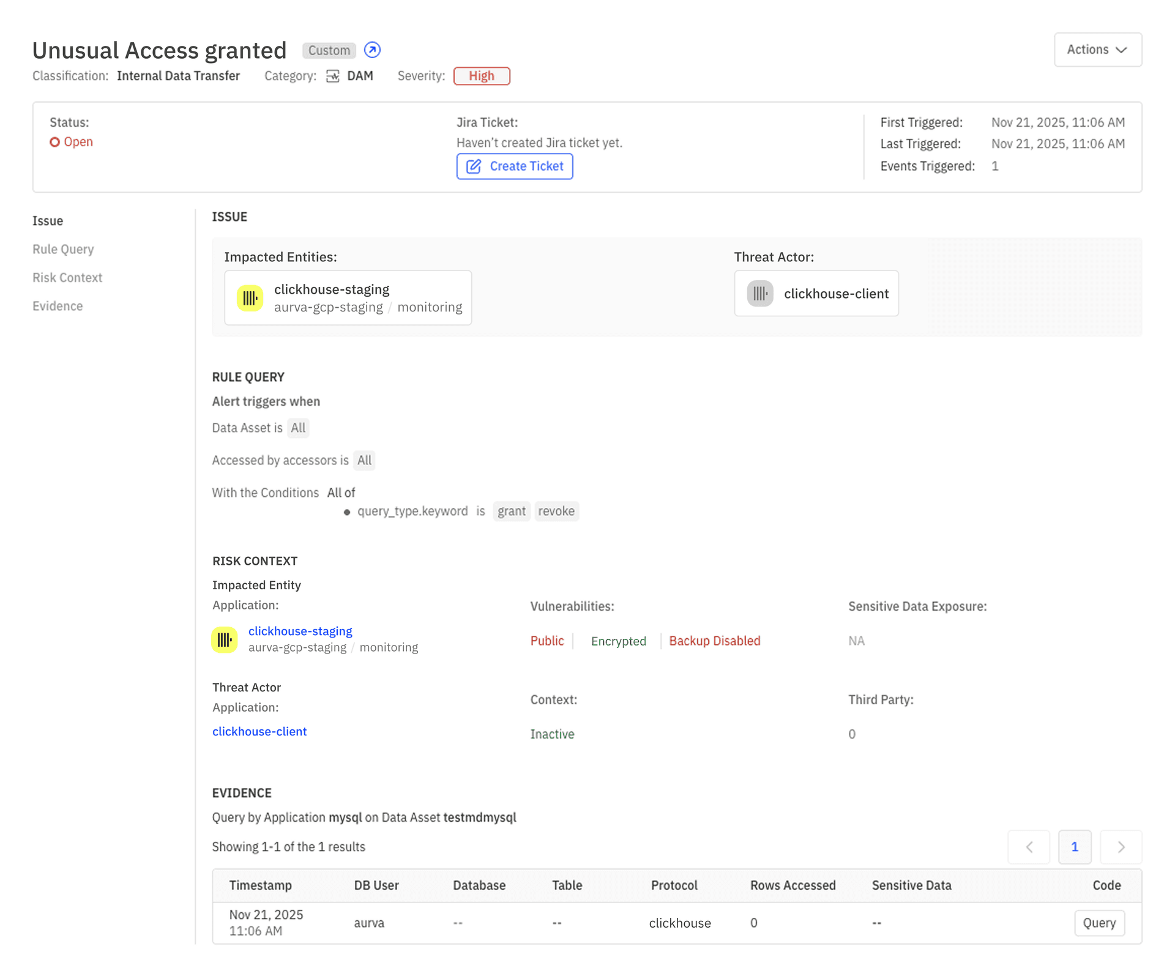Click Issue in the left navigation
This screenshot has height=979, width=1175.
48,221
